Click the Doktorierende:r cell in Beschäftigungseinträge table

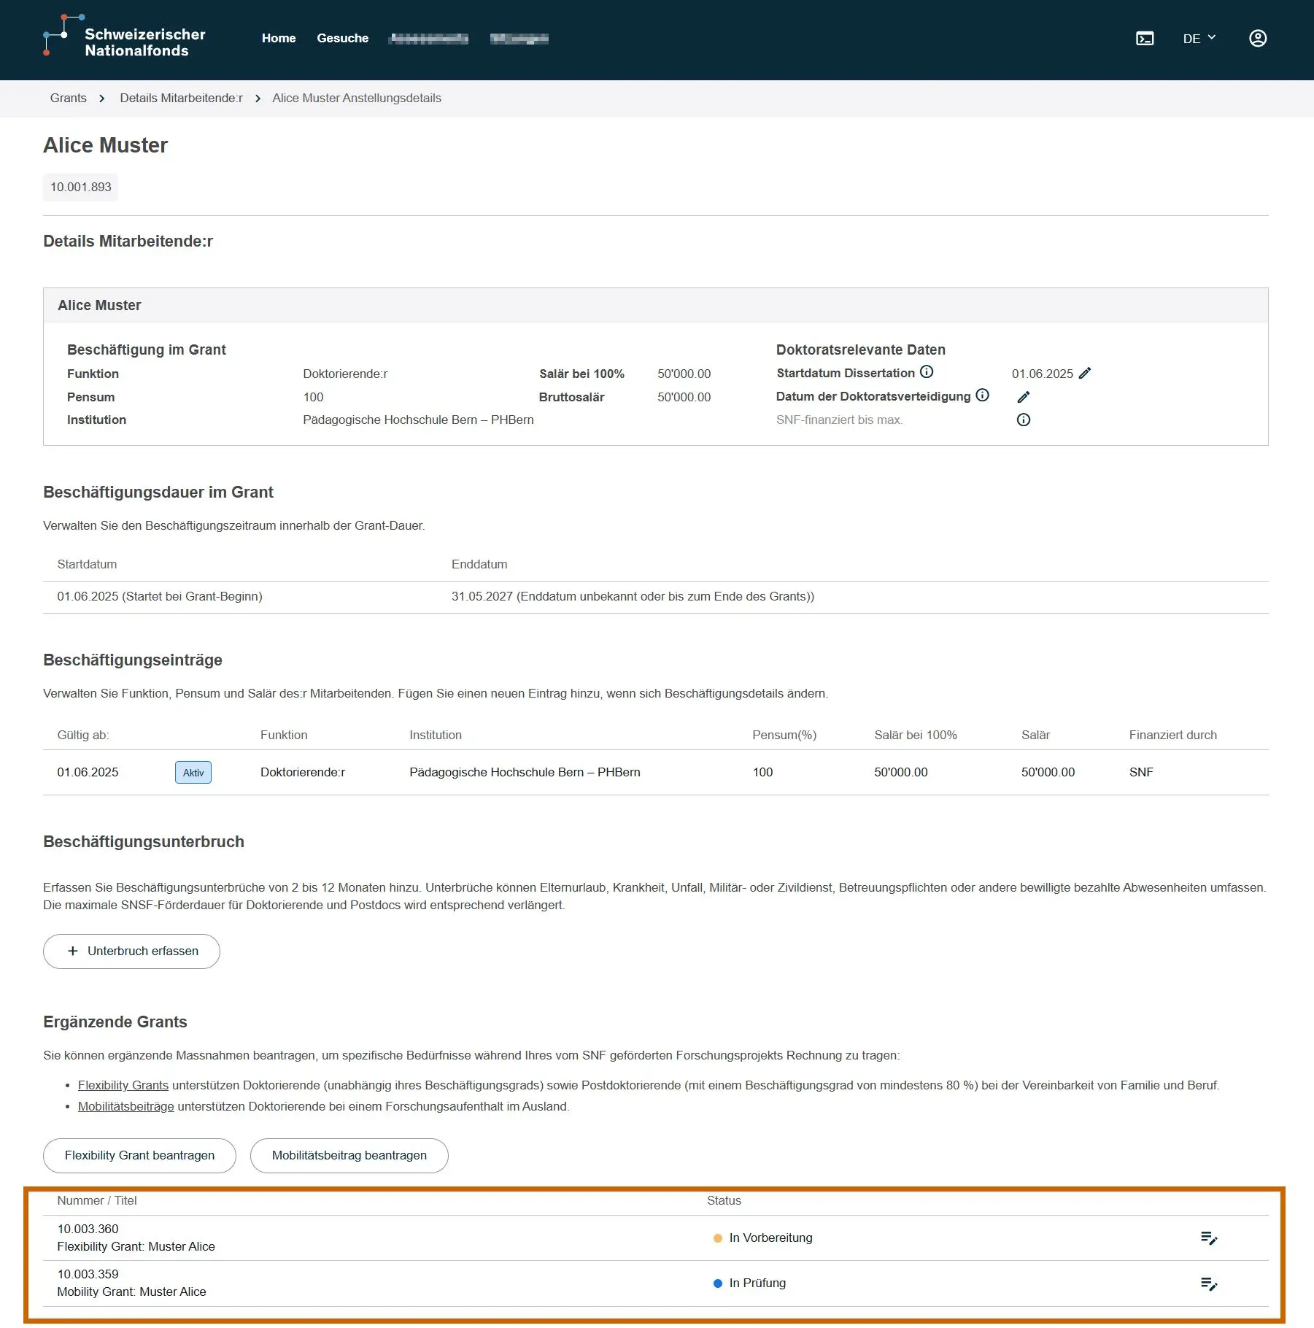click(x=303, y=773)
